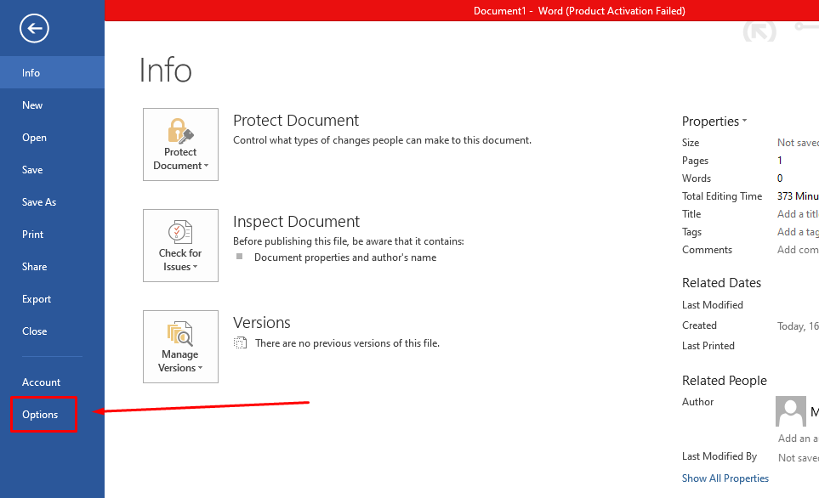Click the back arrow circle icon
This screenshot has width=819, height=498.
(x=34, y=29)
